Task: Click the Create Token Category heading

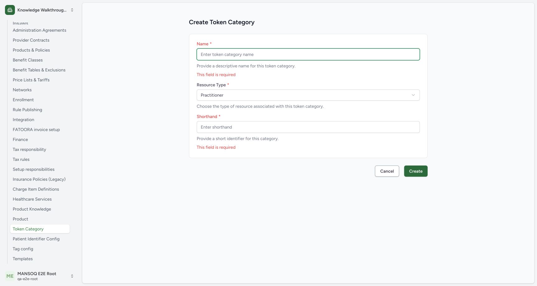Action: click(222, 22)
